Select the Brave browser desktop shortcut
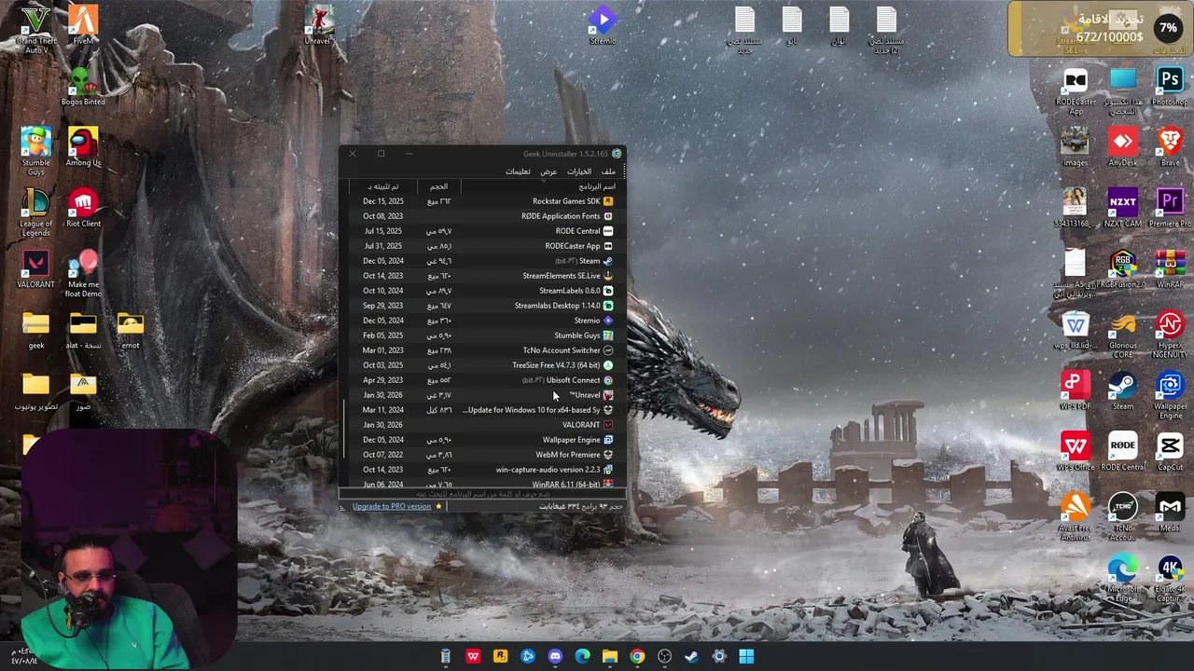This screenshot has height=671, width=1194. pyautogui.click(x=1170, y=147)
